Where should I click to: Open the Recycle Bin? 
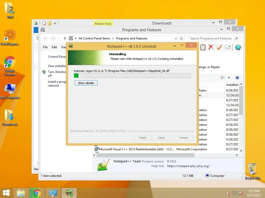[x=252, y=171]
